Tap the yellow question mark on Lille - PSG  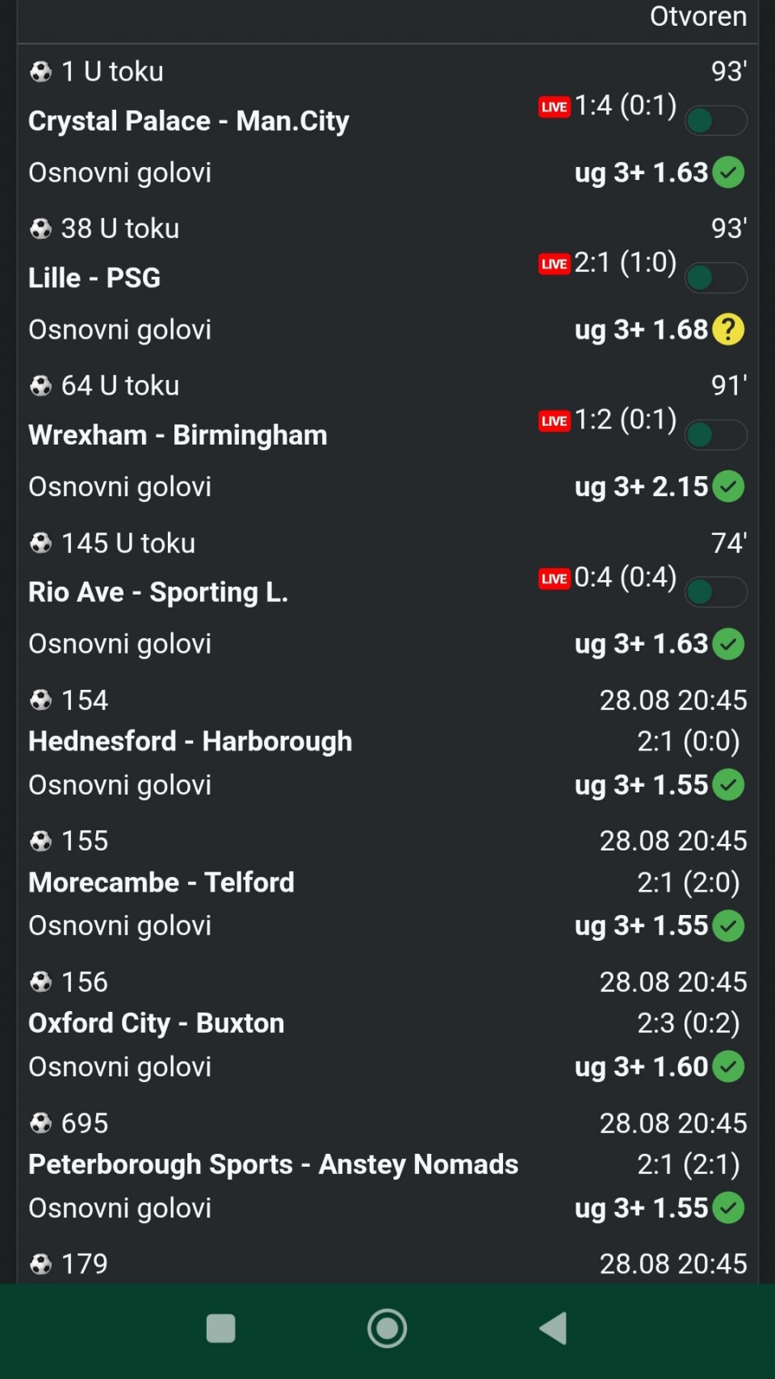[728, 329]
